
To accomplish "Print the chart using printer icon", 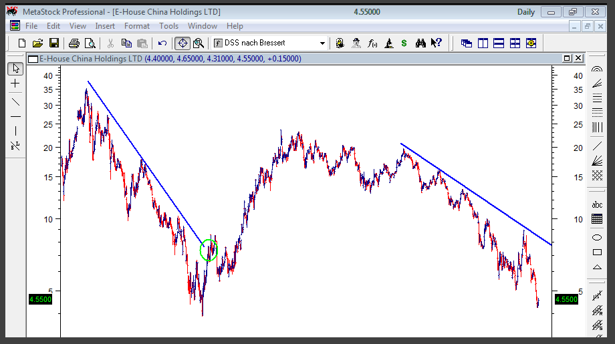I will pyautogui.click(x=74, y=43).
